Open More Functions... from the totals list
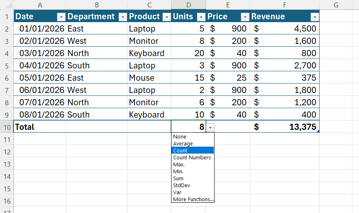 tap(192, 199)
